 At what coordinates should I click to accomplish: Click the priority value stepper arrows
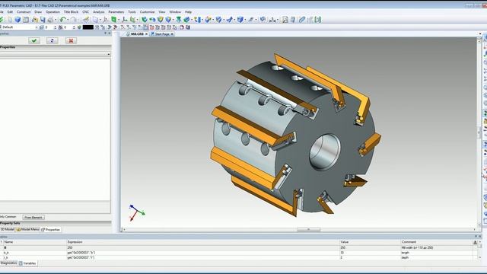pos(74,27)
